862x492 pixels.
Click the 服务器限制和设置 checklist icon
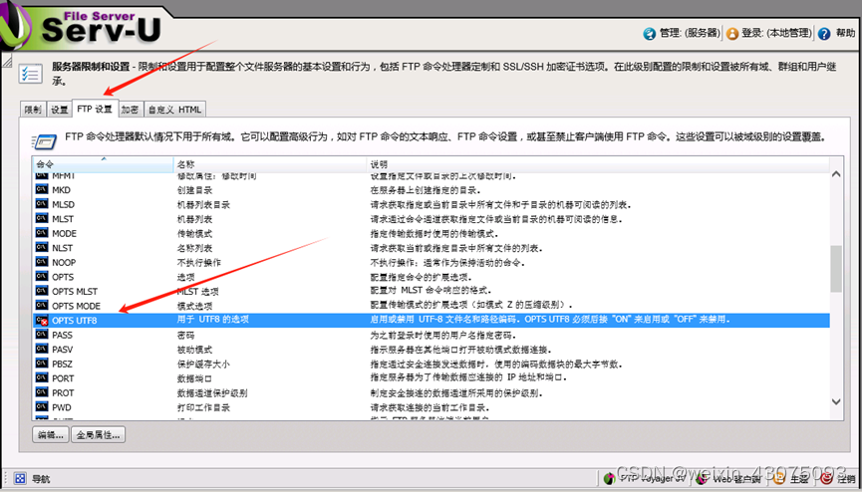click(x=31, y=73)
